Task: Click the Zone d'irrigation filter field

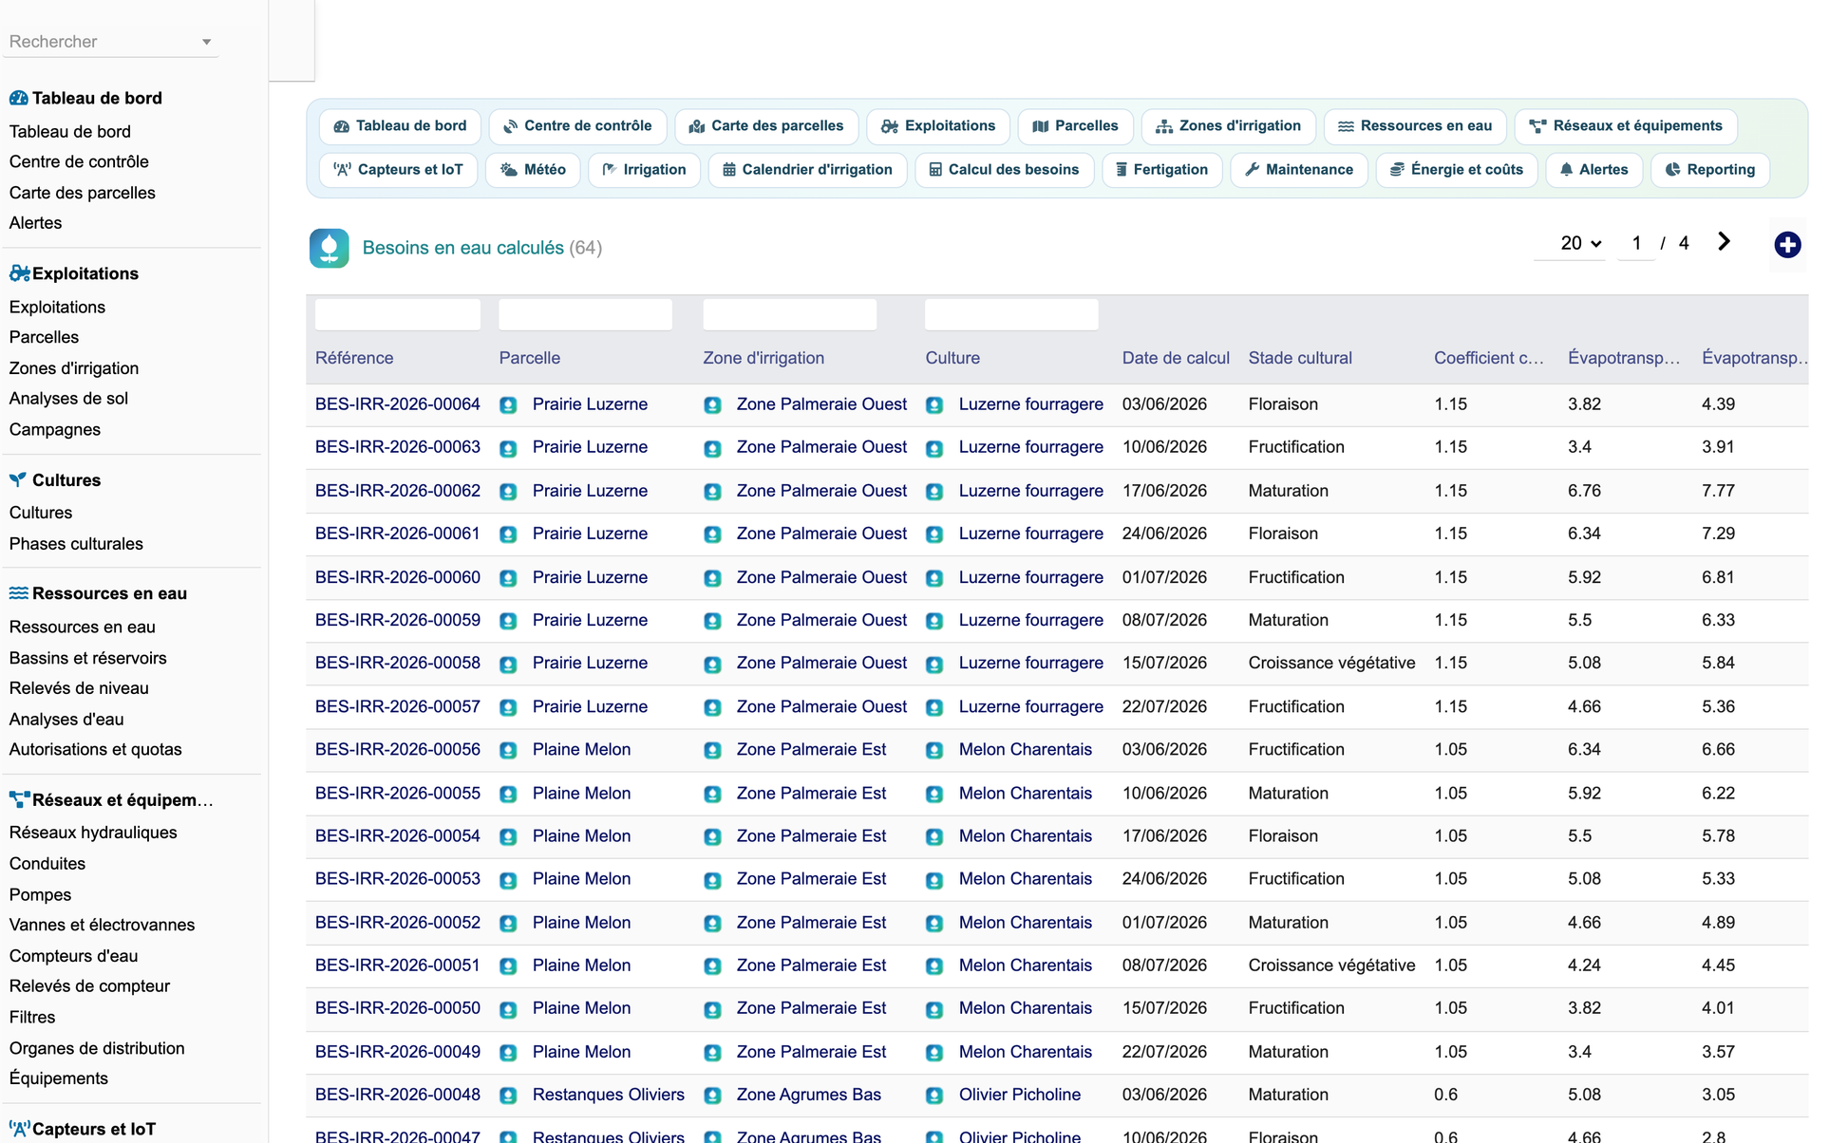Action: [x=790, y=314]
